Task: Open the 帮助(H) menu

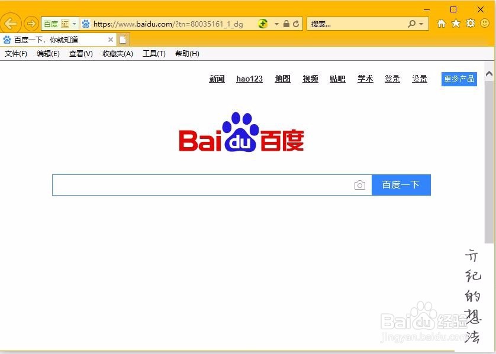Action: point(187,54)
